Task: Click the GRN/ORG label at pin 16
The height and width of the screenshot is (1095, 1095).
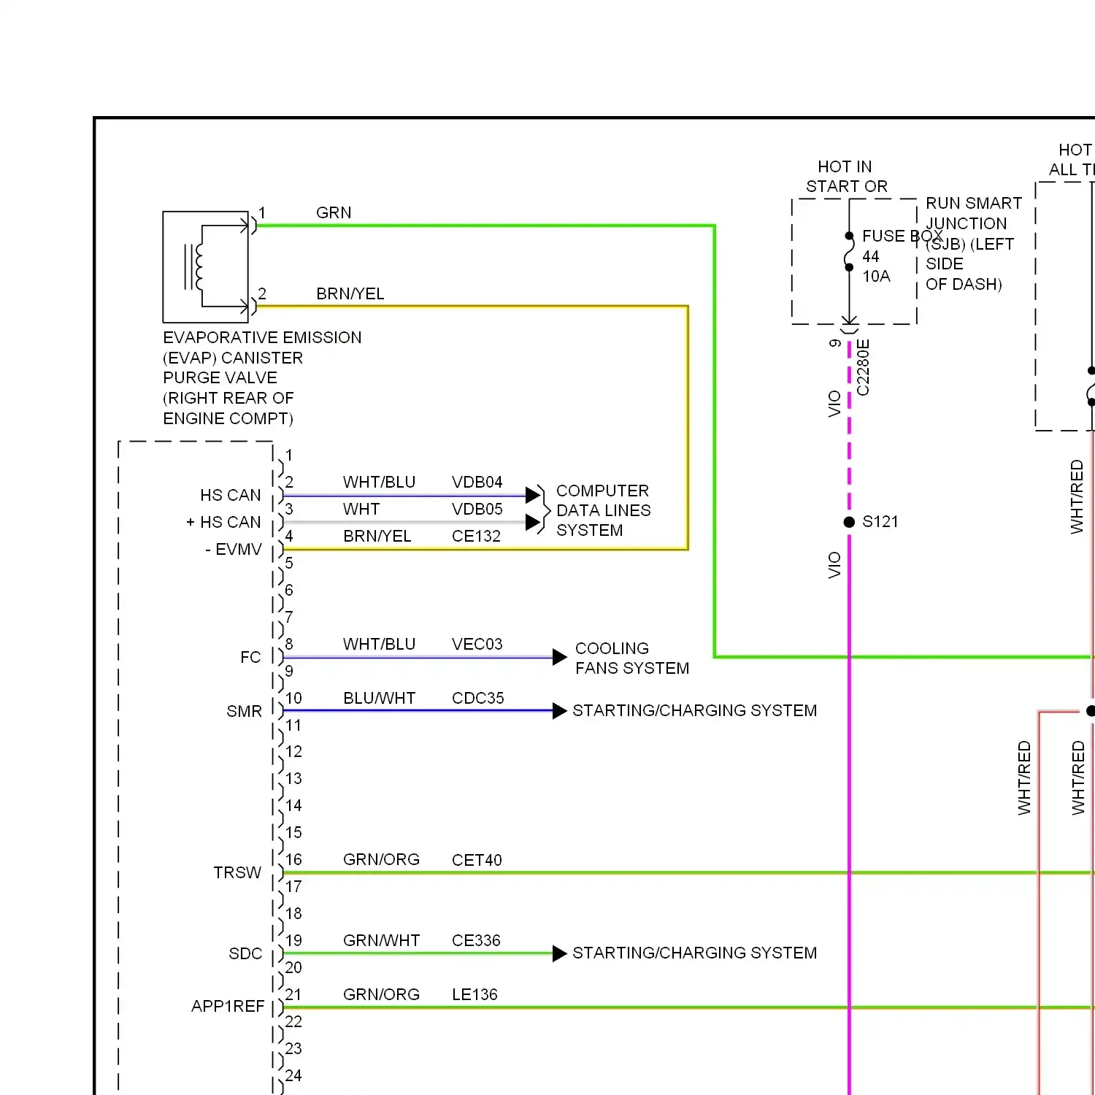Action: 381,860
